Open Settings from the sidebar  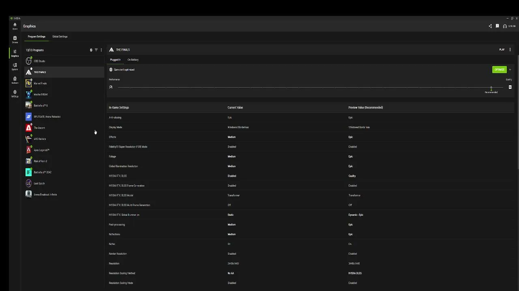15,93
